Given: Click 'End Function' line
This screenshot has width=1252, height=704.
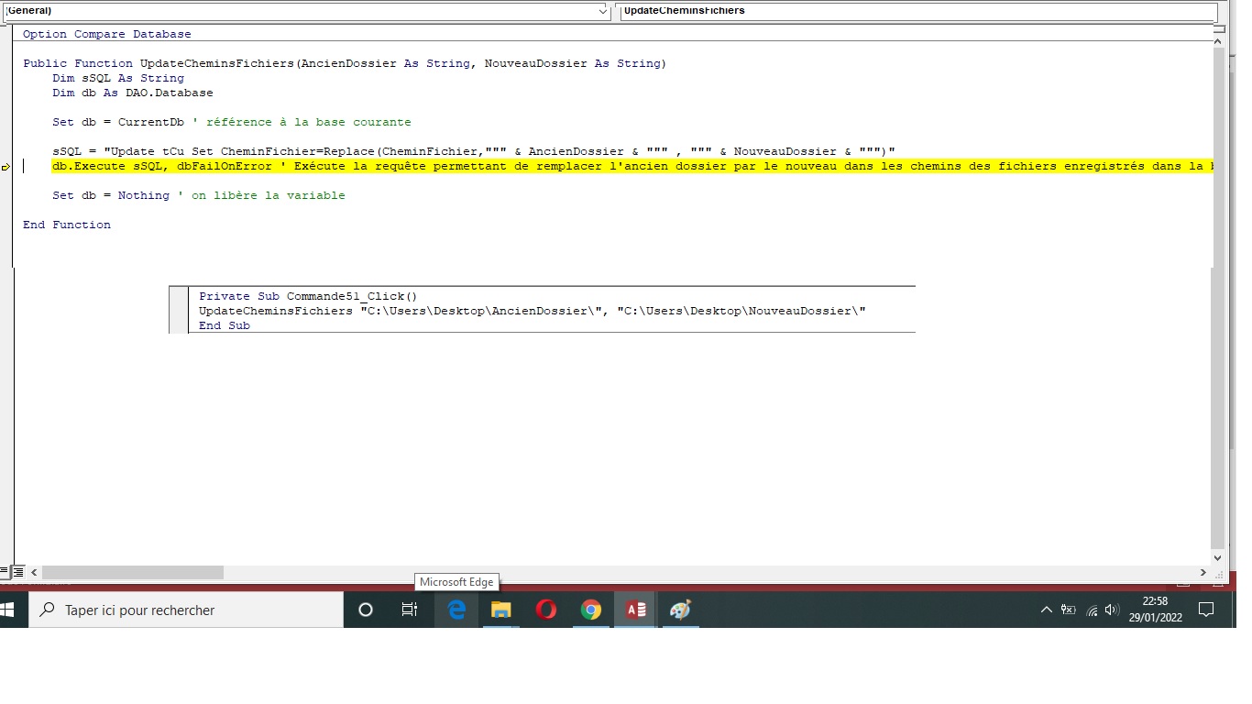Looking at the screenshot, I should click(x=67, y=225).
